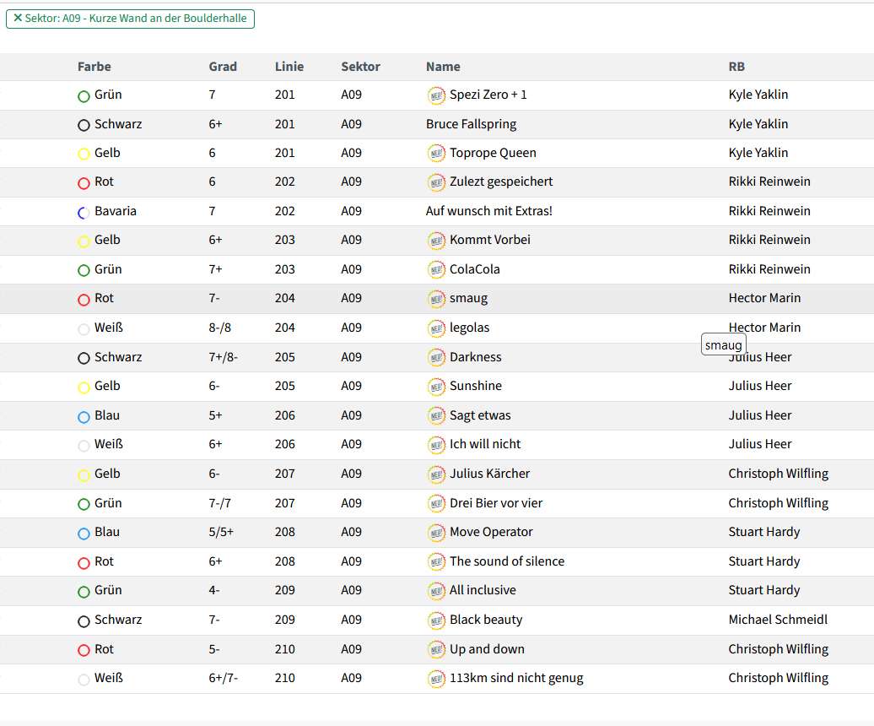
Task: Click the NEW badge beside legolas
Action: [x=436, y=328]
